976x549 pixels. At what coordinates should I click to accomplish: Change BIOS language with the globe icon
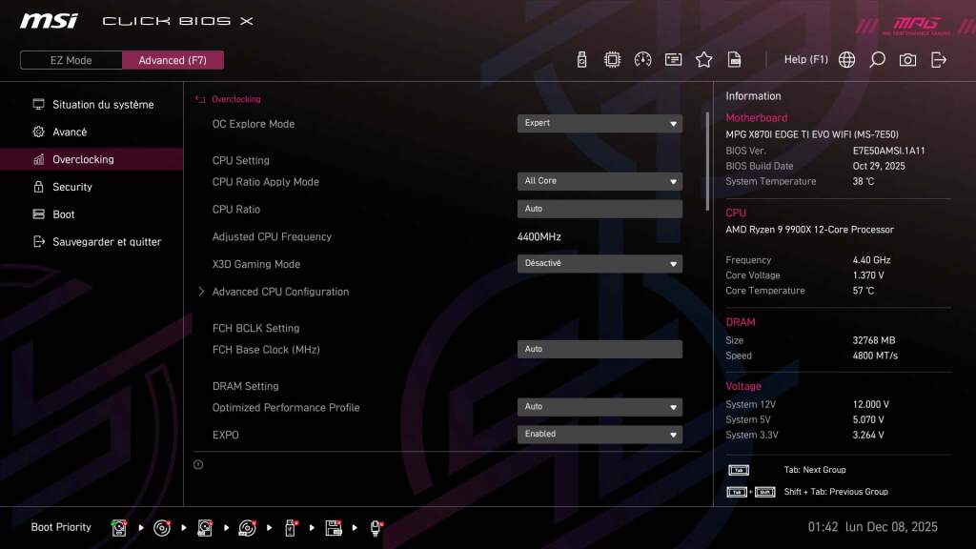845,59
